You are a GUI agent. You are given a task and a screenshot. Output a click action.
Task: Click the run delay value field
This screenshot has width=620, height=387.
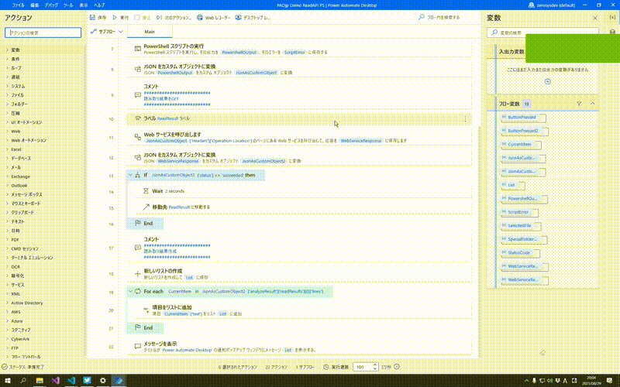point(362,367)
